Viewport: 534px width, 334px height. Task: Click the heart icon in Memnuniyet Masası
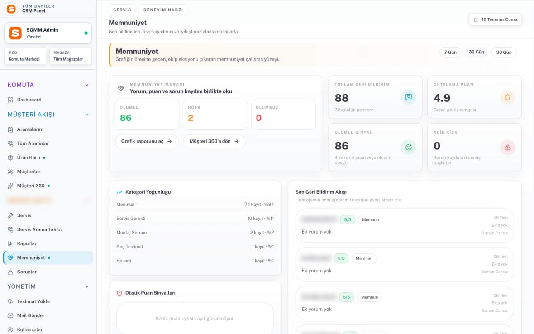coord(120,88)
